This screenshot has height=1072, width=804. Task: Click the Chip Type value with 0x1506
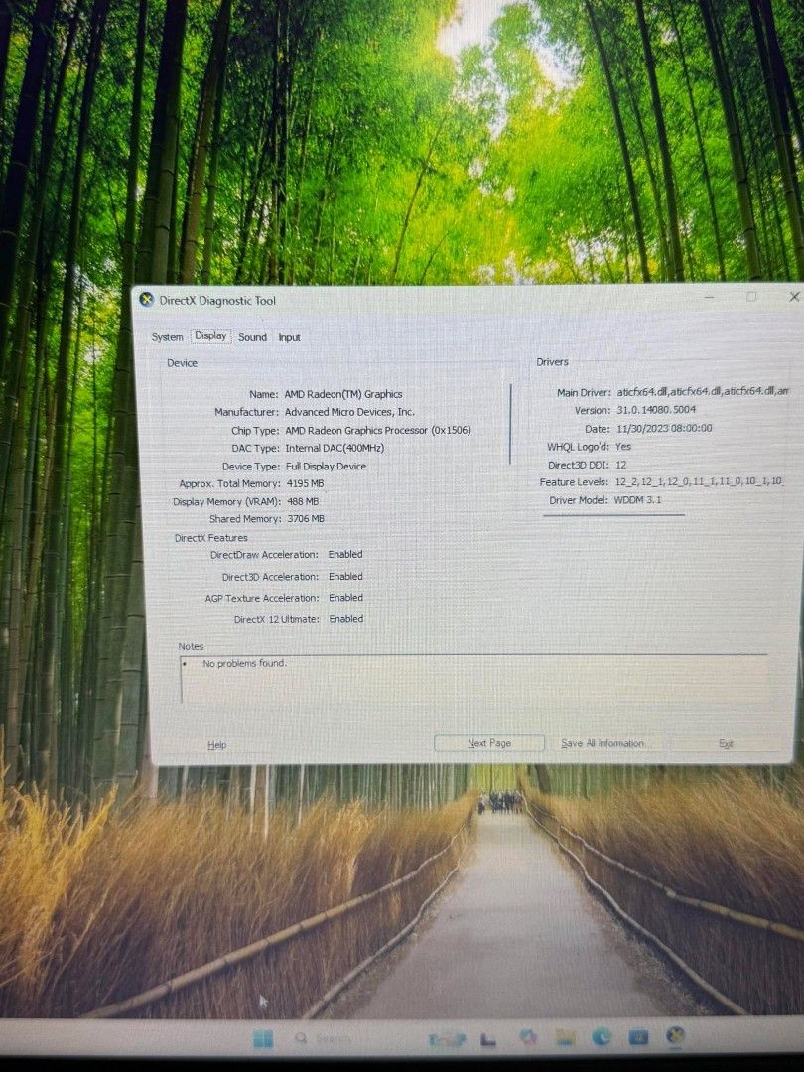click(x=378, y=430)
